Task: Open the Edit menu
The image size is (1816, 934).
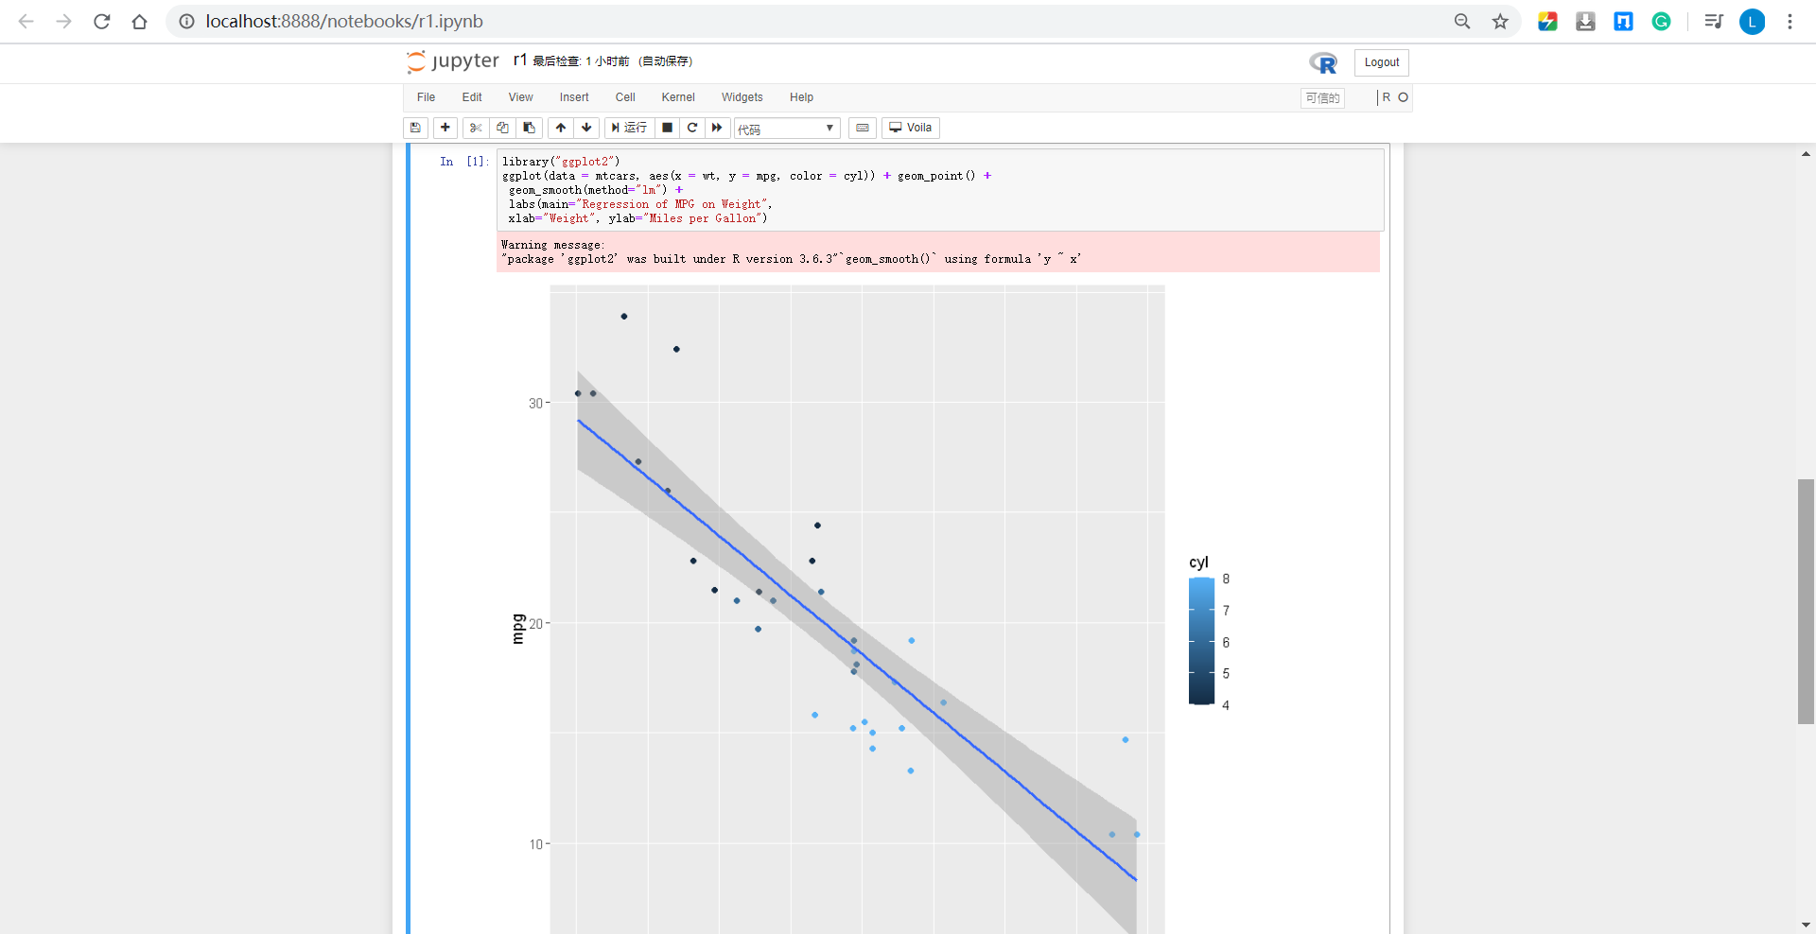Action: 472,97
